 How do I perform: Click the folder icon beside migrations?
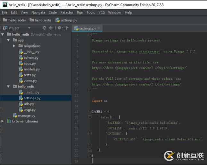tap(21, 46)
